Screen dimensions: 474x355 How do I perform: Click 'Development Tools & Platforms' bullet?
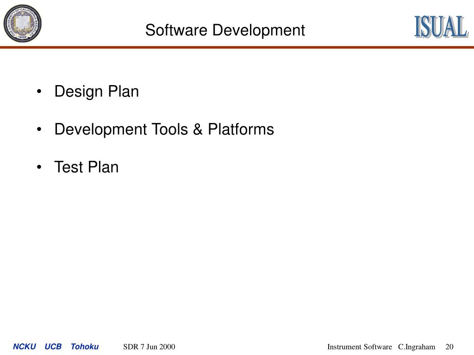click(164, 129)
